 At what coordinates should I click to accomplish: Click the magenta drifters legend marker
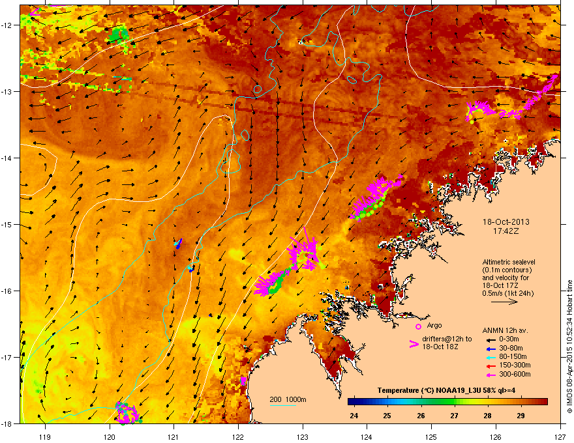[414, 344]
